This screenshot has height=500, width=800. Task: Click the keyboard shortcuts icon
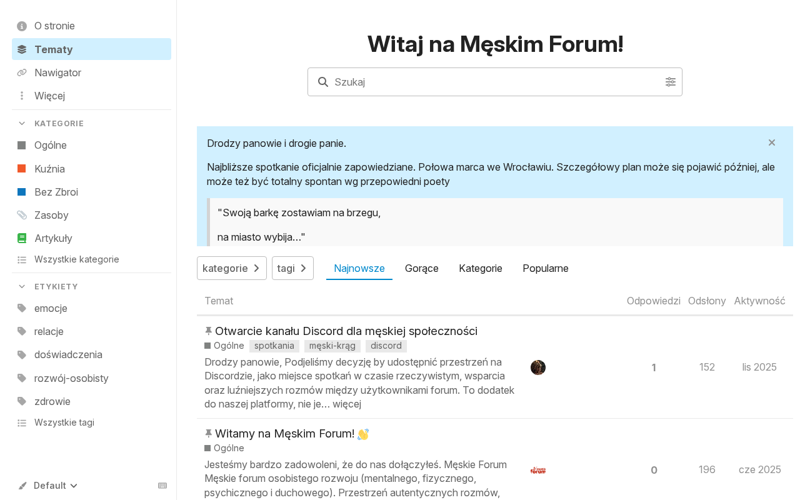point(162,486)
